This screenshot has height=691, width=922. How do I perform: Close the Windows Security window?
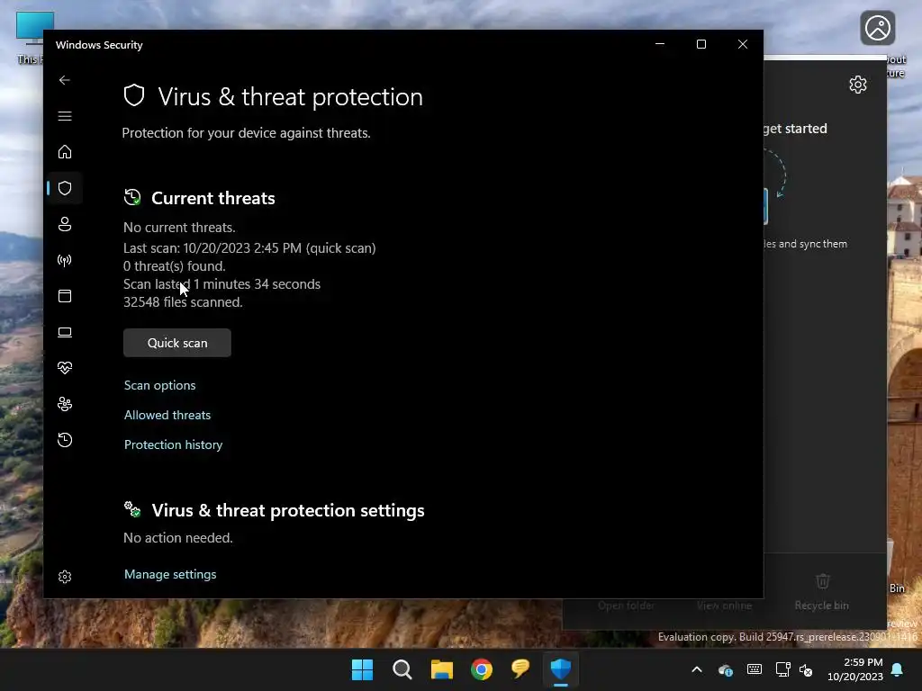click(743, 44)
